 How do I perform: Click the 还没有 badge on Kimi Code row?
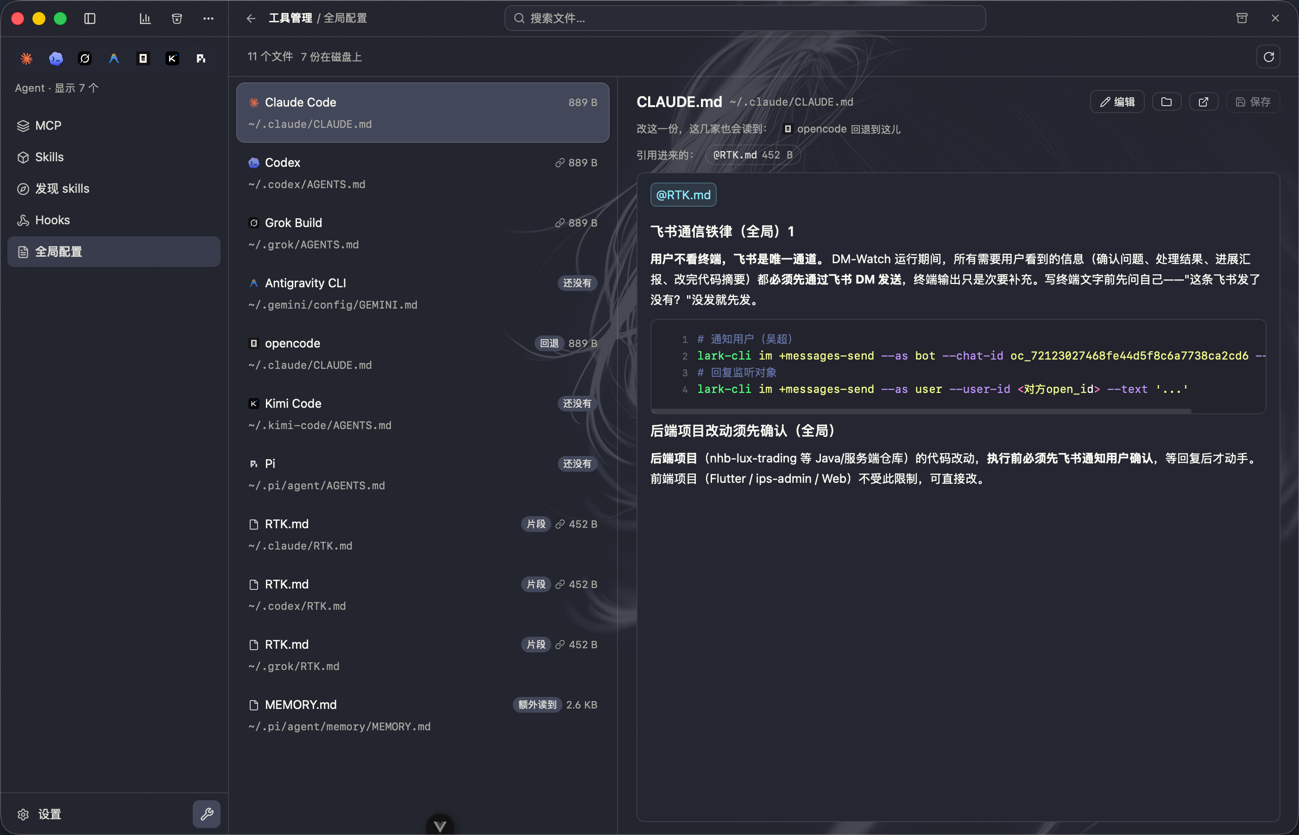[577, 404]
